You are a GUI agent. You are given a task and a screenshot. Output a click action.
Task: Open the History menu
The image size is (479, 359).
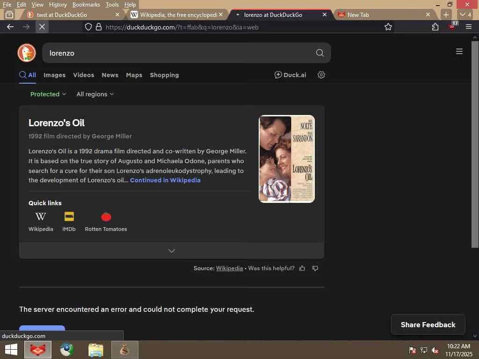pyautogui.click(x=58, y=4)
